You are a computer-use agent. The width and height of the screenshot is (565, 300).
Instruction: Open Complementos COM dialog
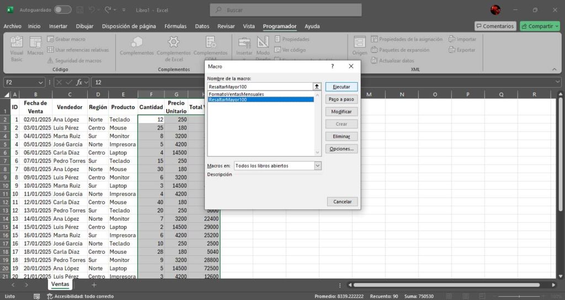210,48
